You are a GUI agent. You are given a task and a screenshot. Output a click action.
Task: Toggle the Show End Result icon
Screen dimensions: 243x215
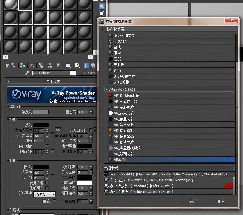coord(86,65)
